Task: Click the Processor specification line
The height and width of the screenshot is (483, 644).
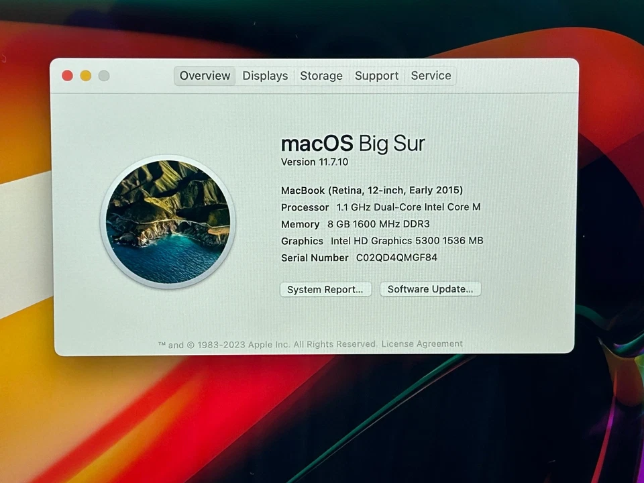Action: click(380, 207)
